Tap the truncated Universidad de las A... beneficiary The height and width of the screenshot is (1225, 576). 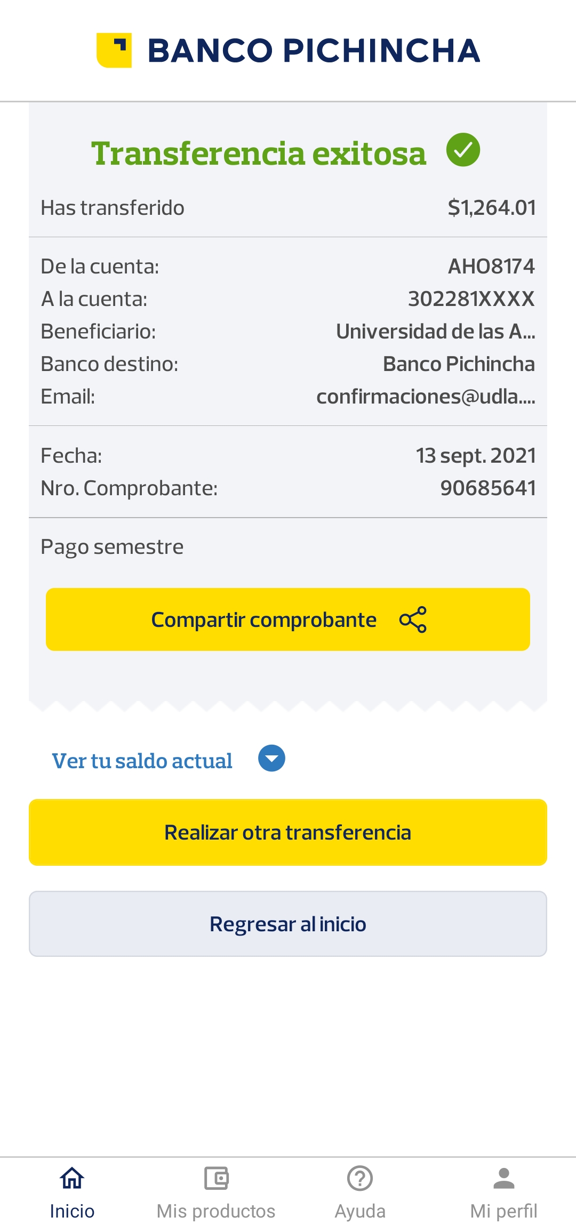[435, 332]
